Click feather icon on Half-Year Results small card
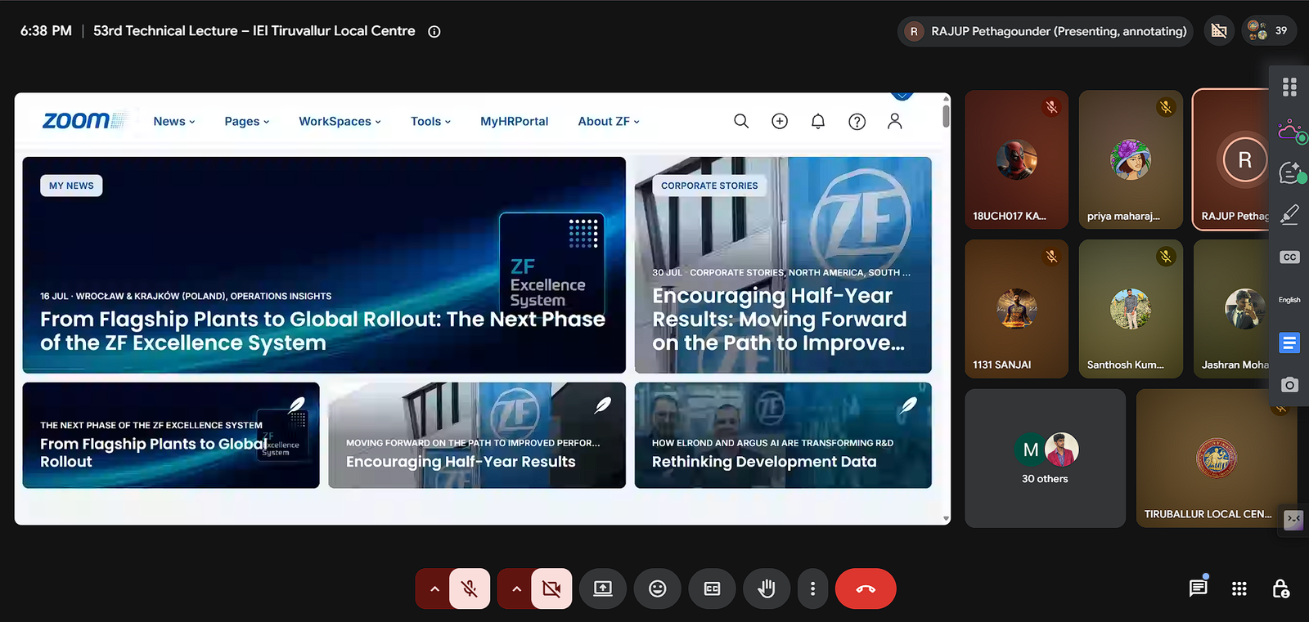Image resolution: width=1309 pixels, height=622 pixels. click(x=602, y=405)
